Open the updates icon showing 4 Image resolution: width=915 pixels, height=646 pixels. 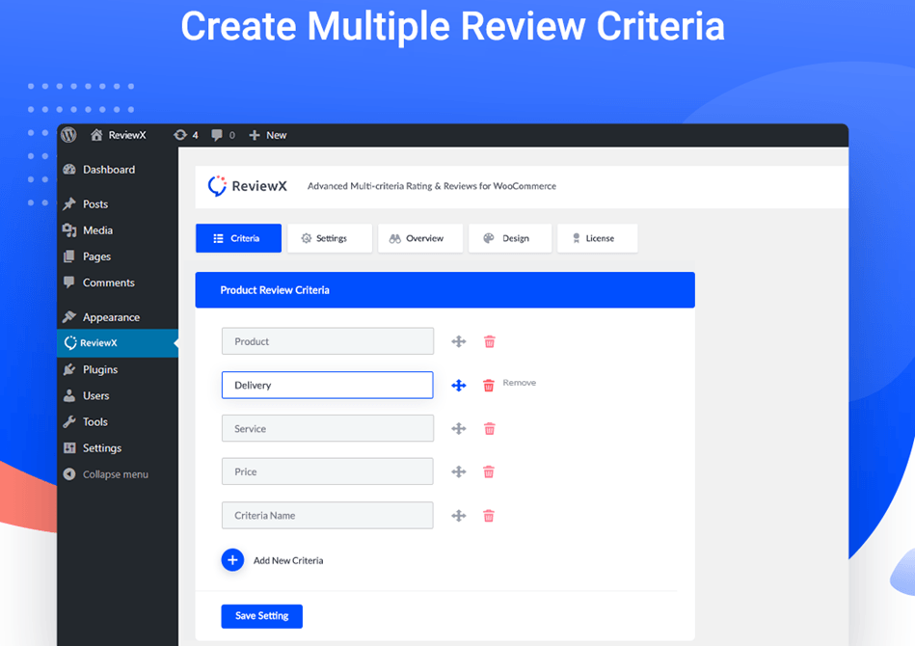pyautogui.click(x=186, y=135)
